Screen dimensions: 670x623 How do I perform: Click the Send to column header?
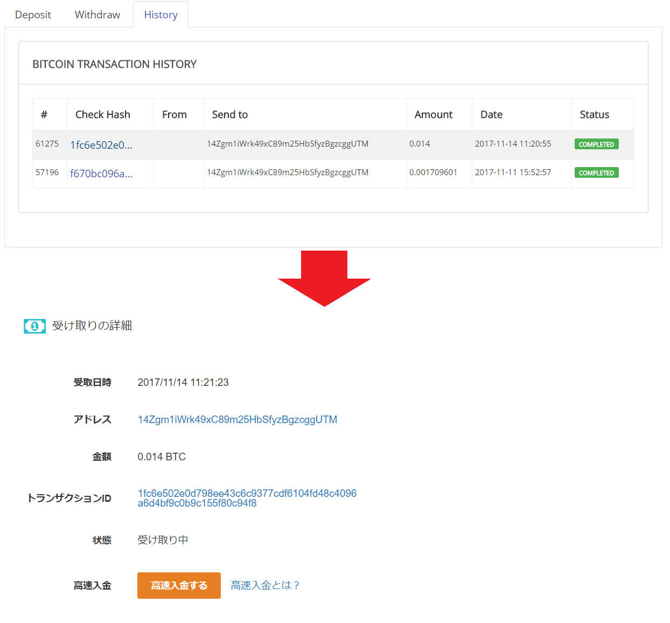[230, 115]
